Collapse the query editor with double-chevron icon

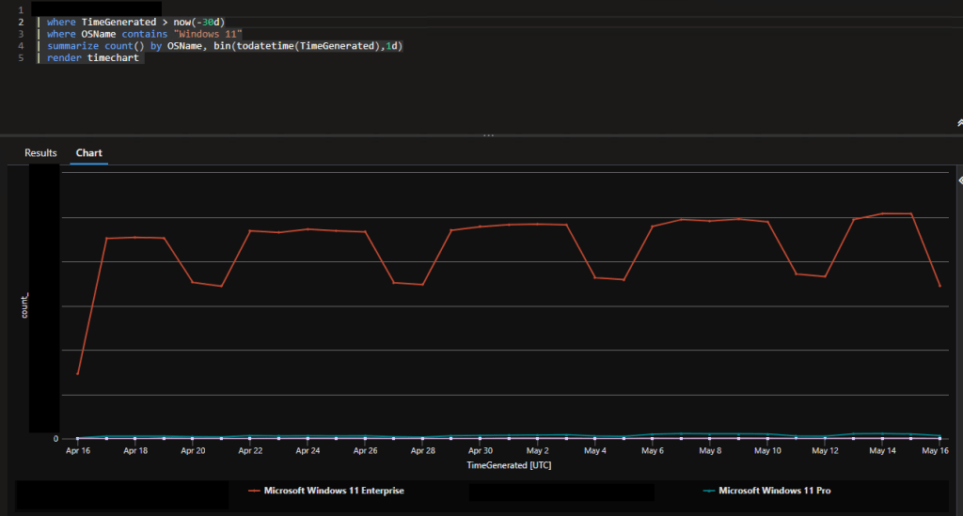958,122
